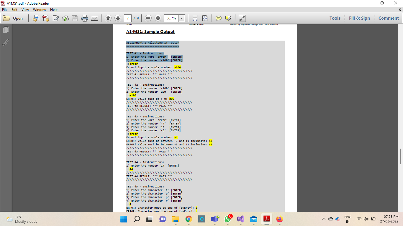Image resolution: width=403 pixels, height=226 pixels.
Task: Zoom in on the document
Action: tap(158, 18)
